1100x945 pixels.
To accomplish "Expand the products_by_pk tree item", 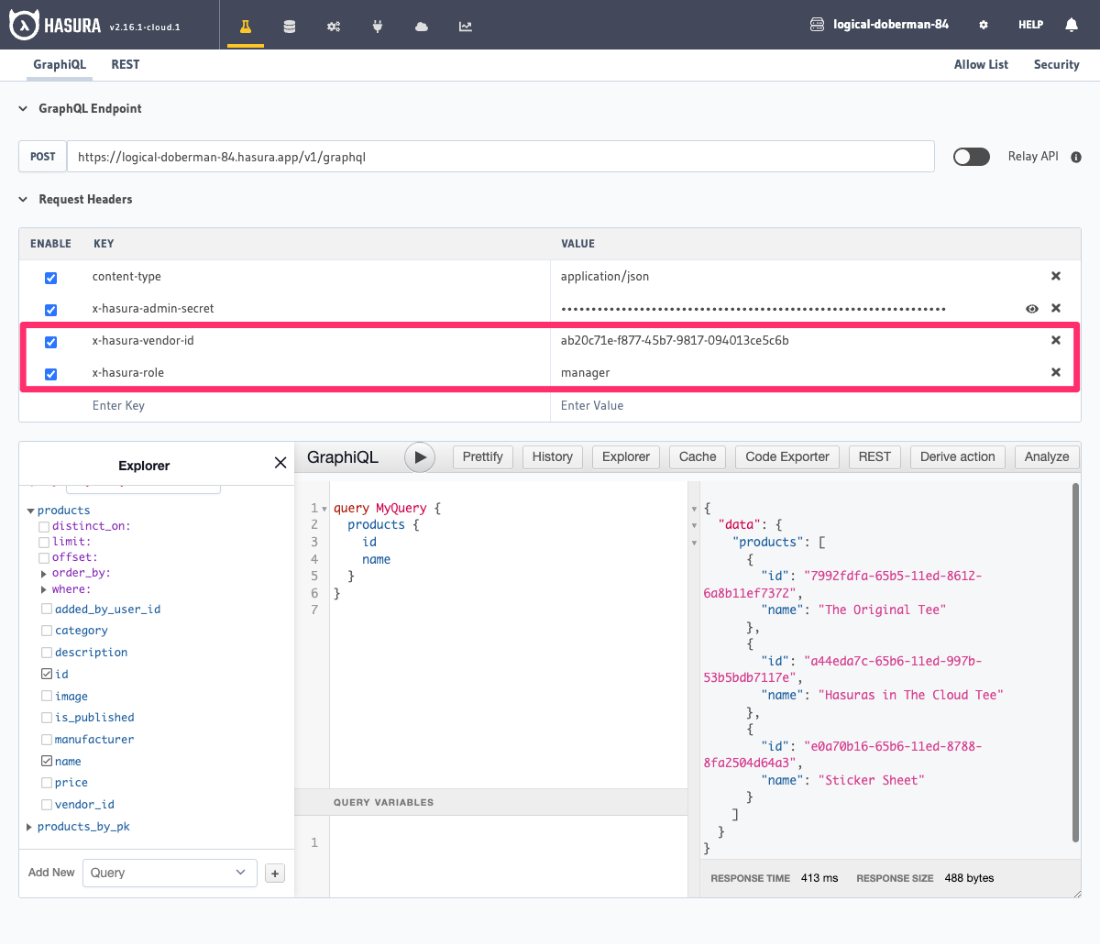I will point(27,826).
